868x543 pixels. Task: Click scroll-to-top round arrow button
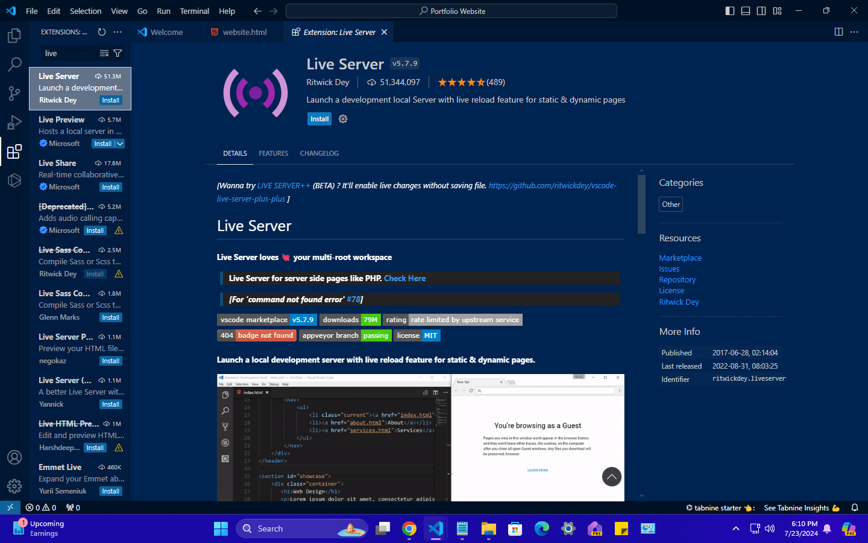point(612,477)
